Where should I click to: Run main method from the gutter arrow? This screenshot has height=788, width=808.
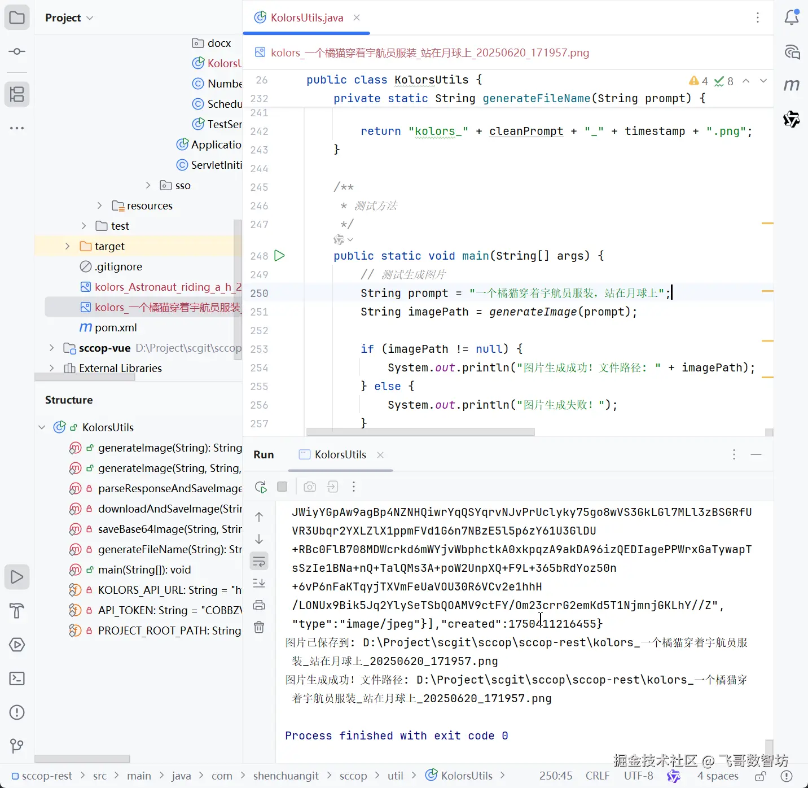(x=279, y=256)
